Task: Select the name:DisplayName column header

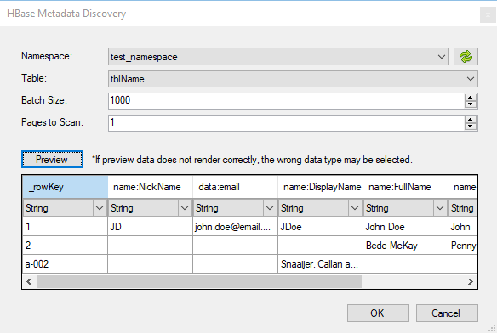Action: (x=321, y=187)
